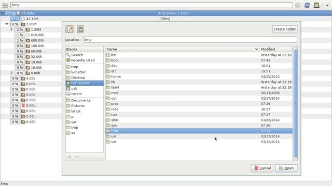Screen dimensions: 332x186
Task: Click the Places list header
Action: point(85,49)
